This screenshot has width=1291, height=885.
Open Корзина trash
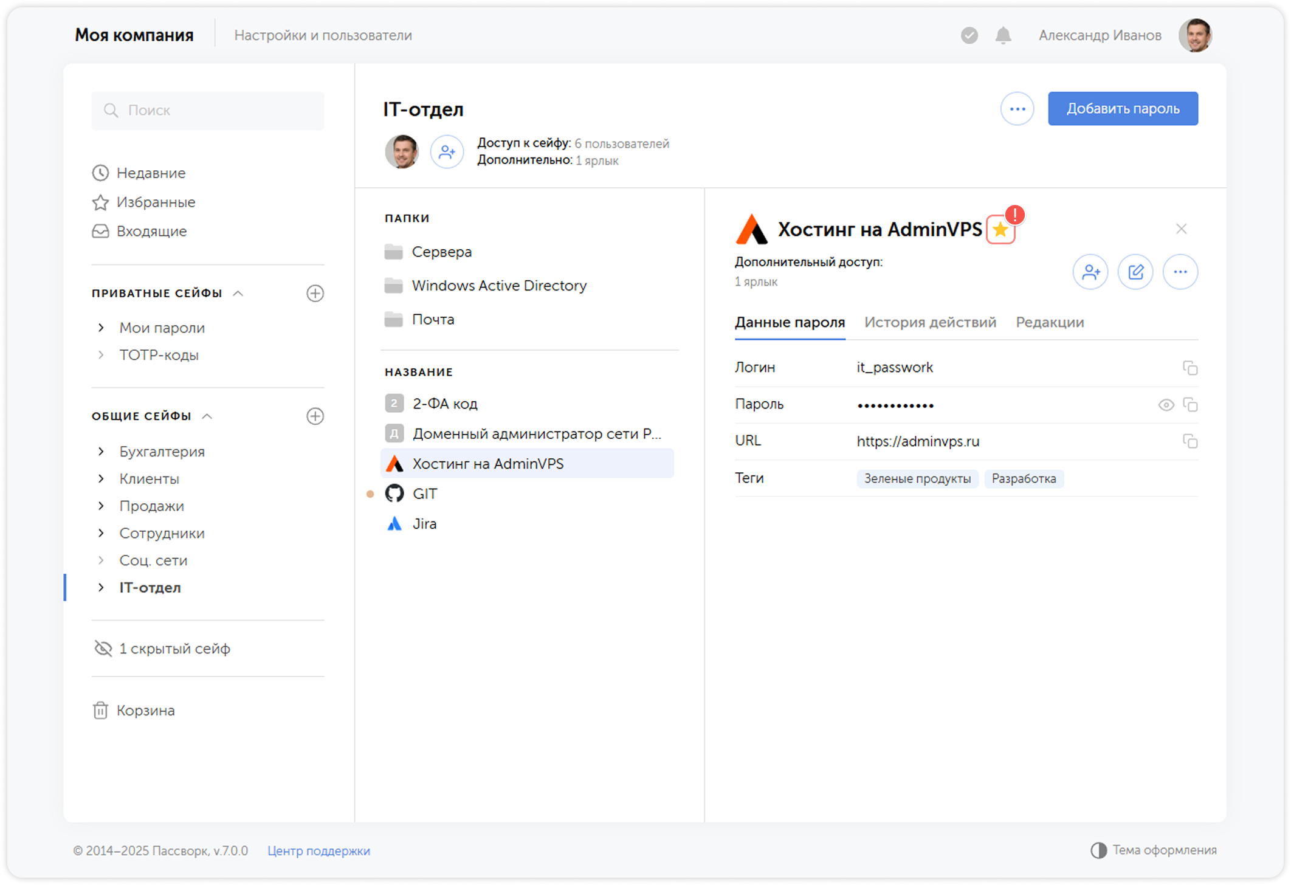tap(134, 711)
